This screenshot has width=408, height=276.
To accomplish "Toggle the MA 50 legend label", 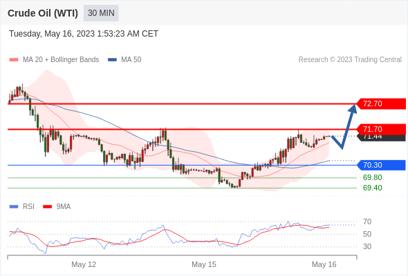I will [131, 60].
